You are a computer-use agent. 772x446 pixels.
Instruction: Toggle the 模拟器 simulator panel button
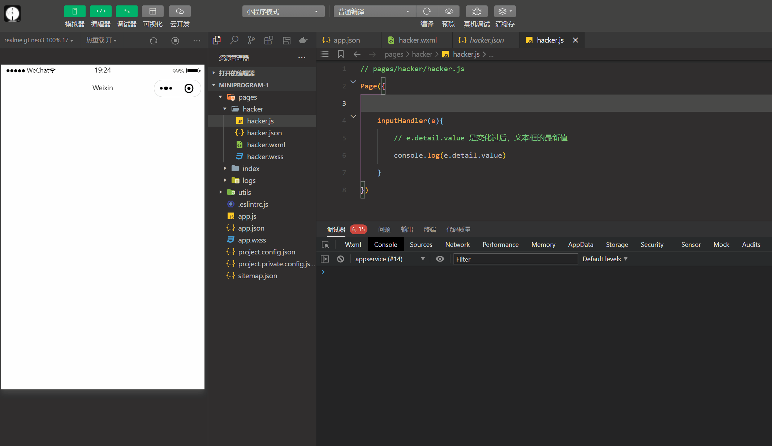pyautogui.click(x=74, y=12)
